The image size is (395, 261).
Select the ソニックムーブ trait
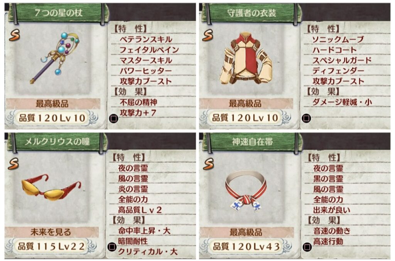[x=338, y=39]
